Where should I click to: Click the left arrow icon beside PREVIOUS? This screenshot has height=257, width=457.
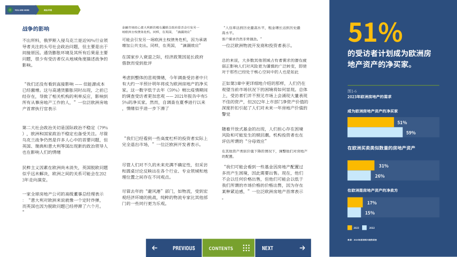154,248
